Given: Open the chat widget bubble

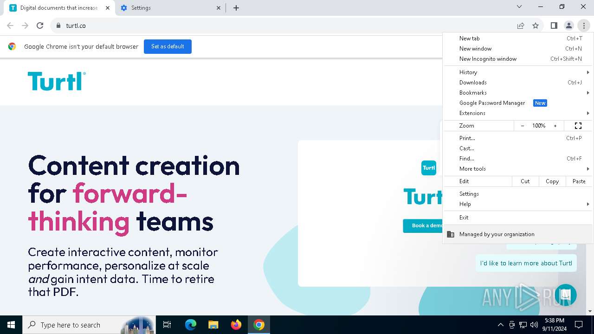Looking at the screenshot, I should (565, 295).
